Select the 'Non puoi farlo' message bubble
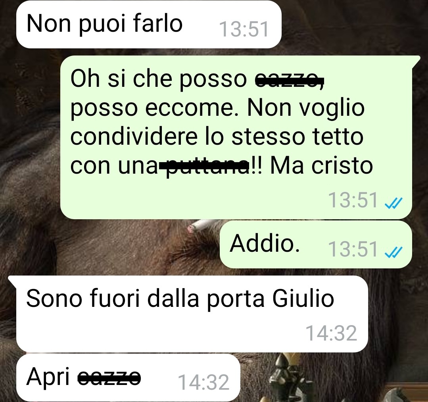Screen dimensions: 428x402 point(149,25)
